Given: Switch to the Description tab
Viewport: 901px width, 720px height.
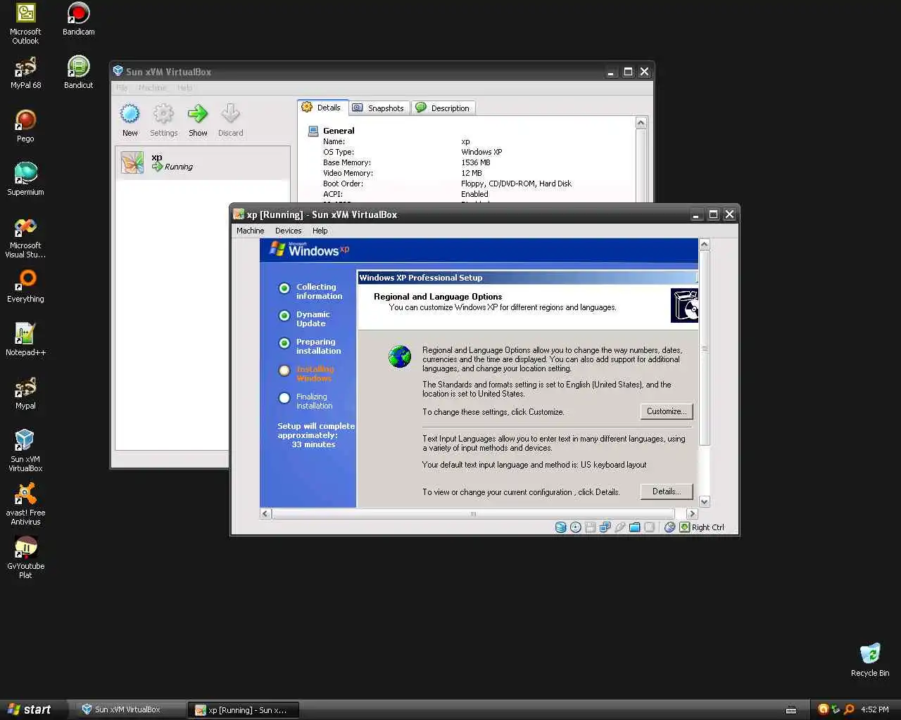Looking at the screenshot, I should click(x=443, y=108).
